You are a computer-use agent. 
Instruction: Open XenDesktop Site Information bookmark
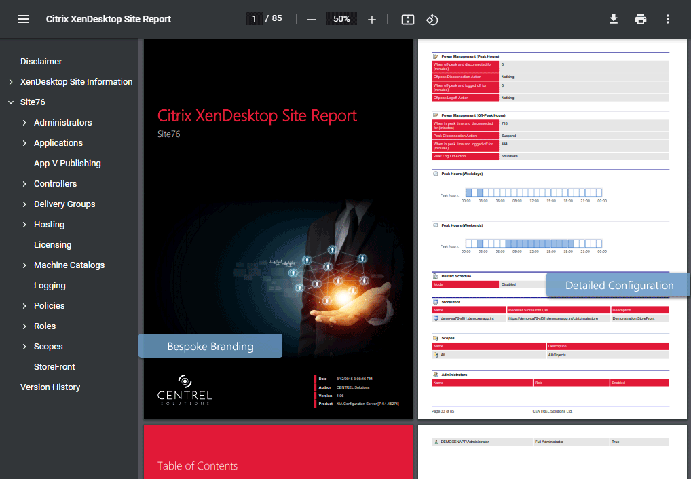point(76,81)
